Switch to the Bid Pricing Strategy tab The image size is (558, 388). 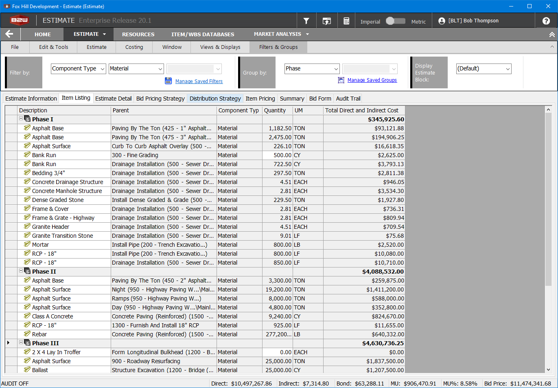(x=160, y=99)
